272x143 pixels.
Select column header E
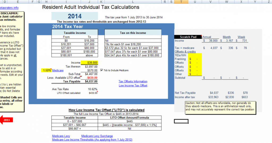tap(18, 2)
